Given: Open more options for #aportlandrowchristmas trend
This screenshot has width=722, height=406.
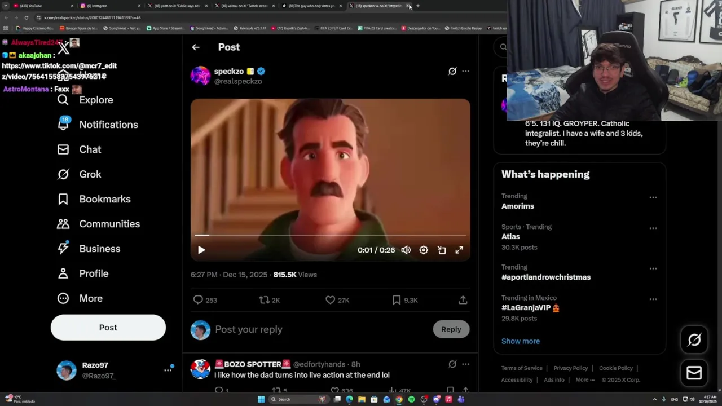Looking at the screenshot, I should click(x=653, y=268).
